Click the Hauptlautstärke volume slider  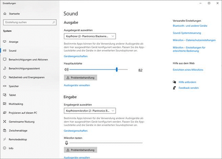tap(98, 69)
